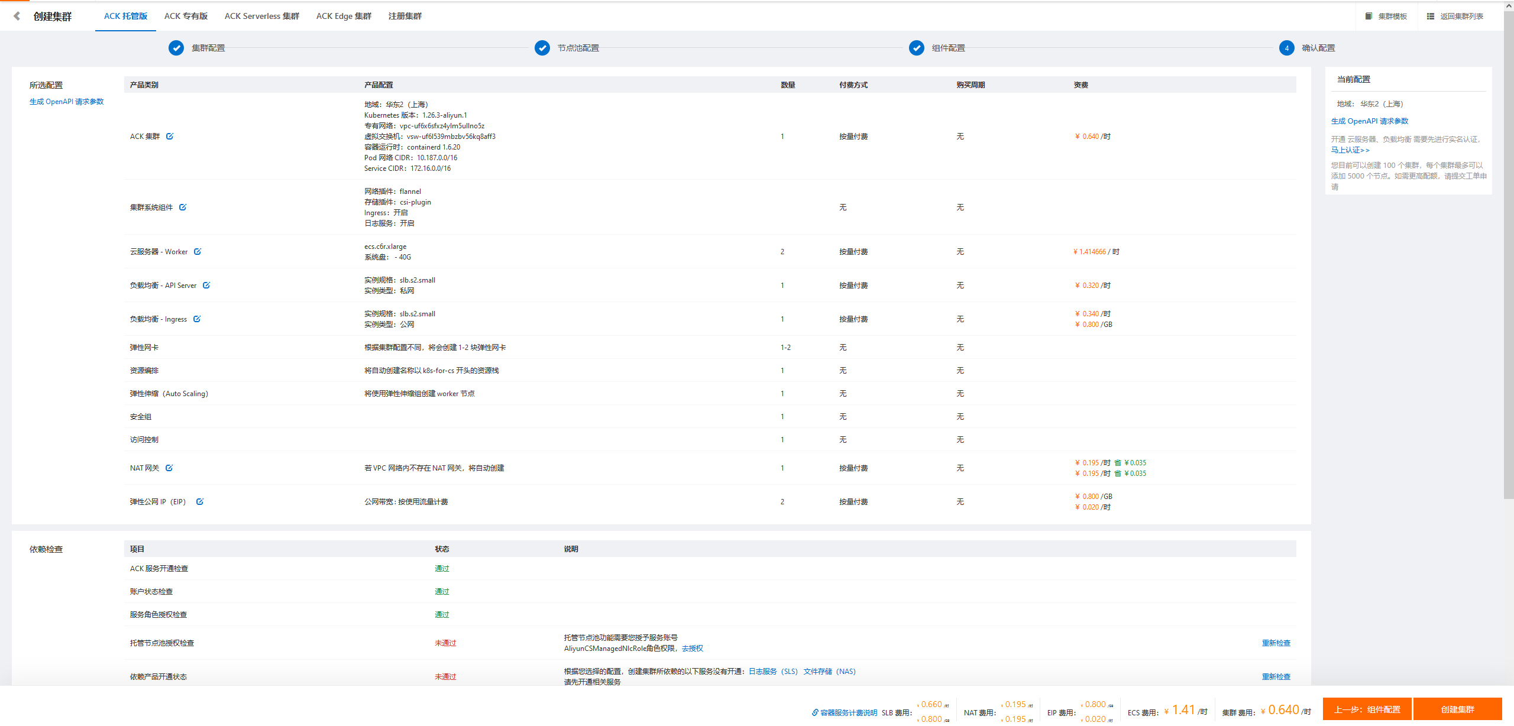The width and height of the screenshot is (1514, 726).
Task: Click the 马上认证>> link
Action: (1350, 150)
